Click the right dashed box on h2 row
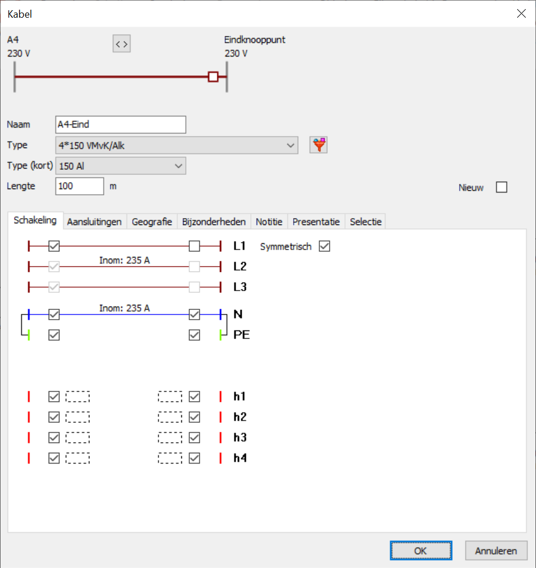536x568 pixels. pyautogui.click(x=170, y=417)
